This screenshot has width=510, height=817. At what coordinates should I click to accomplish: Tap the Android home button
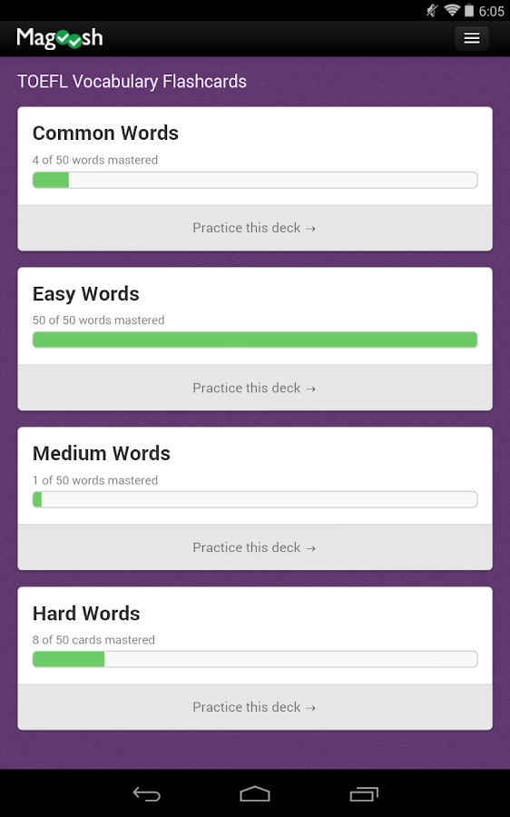(255, 793)
